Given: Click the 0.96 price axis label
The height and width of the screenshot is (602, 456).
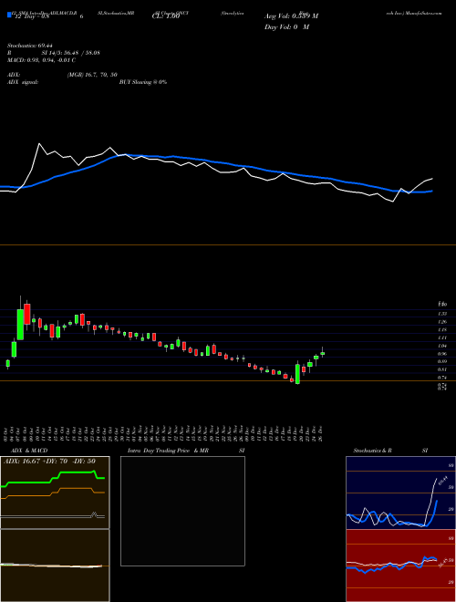Looking at the screenshot, I should [442, 354].
